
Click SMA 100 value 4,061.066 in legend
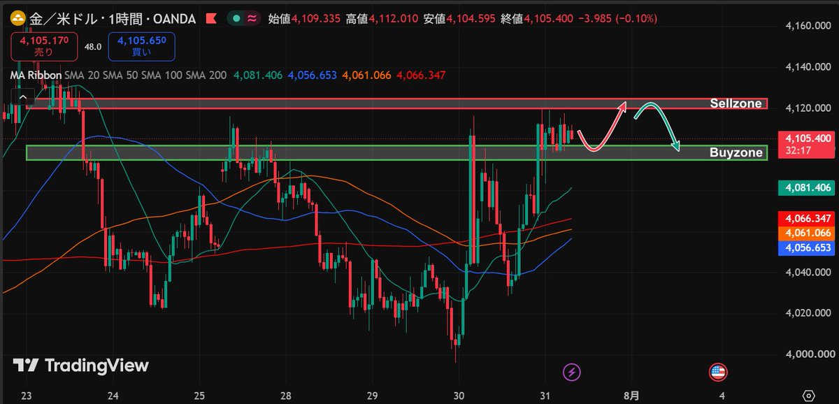[x=366, y=75]
